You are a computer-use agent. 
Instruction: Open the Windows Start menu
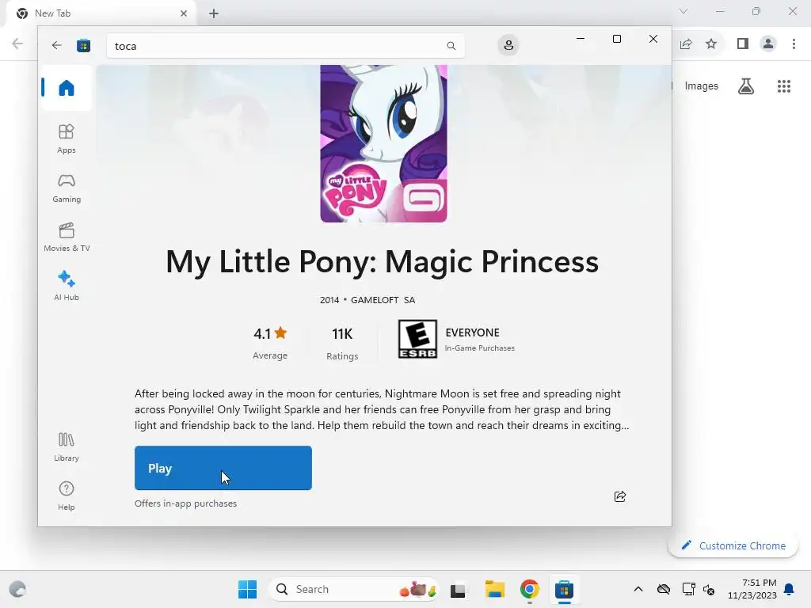point(247,589)
